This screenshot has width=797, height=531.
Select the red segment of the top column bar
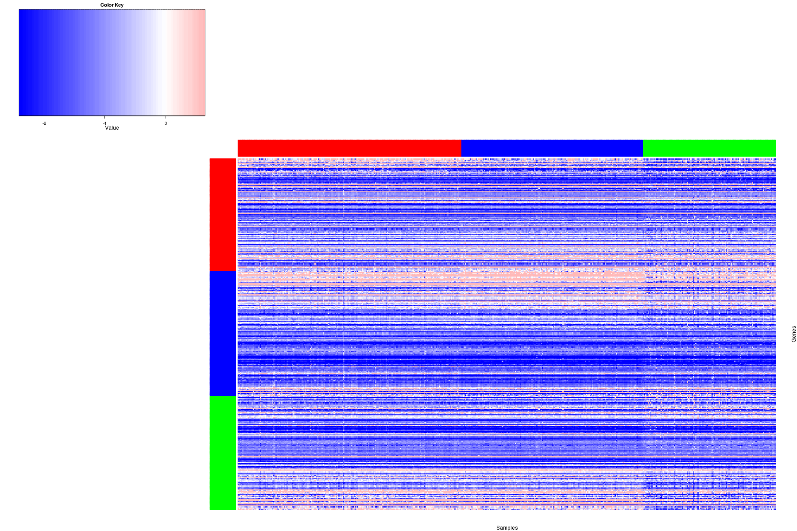(x=349, y=148)
